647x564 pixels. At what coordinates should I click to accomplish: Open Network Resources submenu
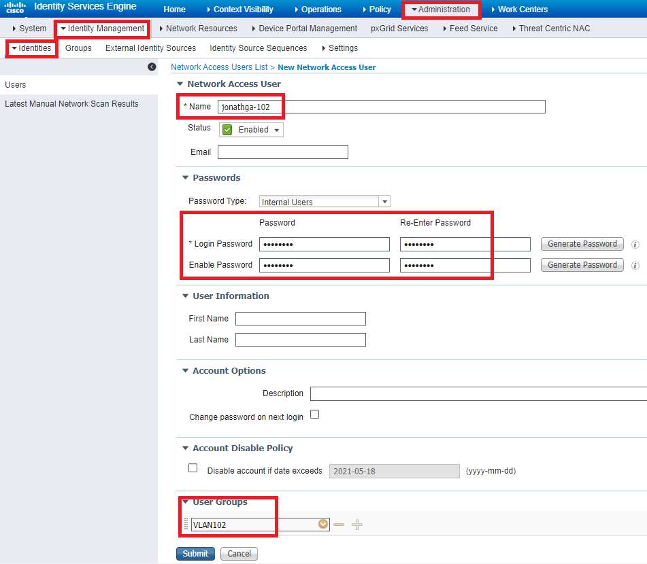198,29
